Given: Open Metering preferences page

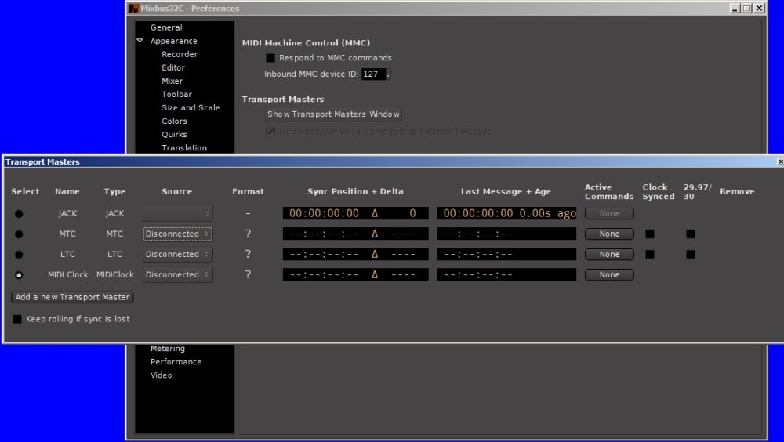Looking at the screenshot, I should (168, 349).
